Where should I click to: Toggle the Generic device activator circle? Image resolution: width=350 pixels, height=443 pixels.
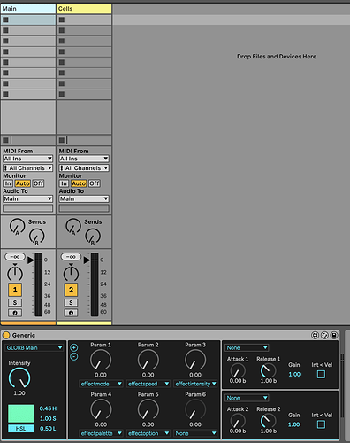coord(6,335)
